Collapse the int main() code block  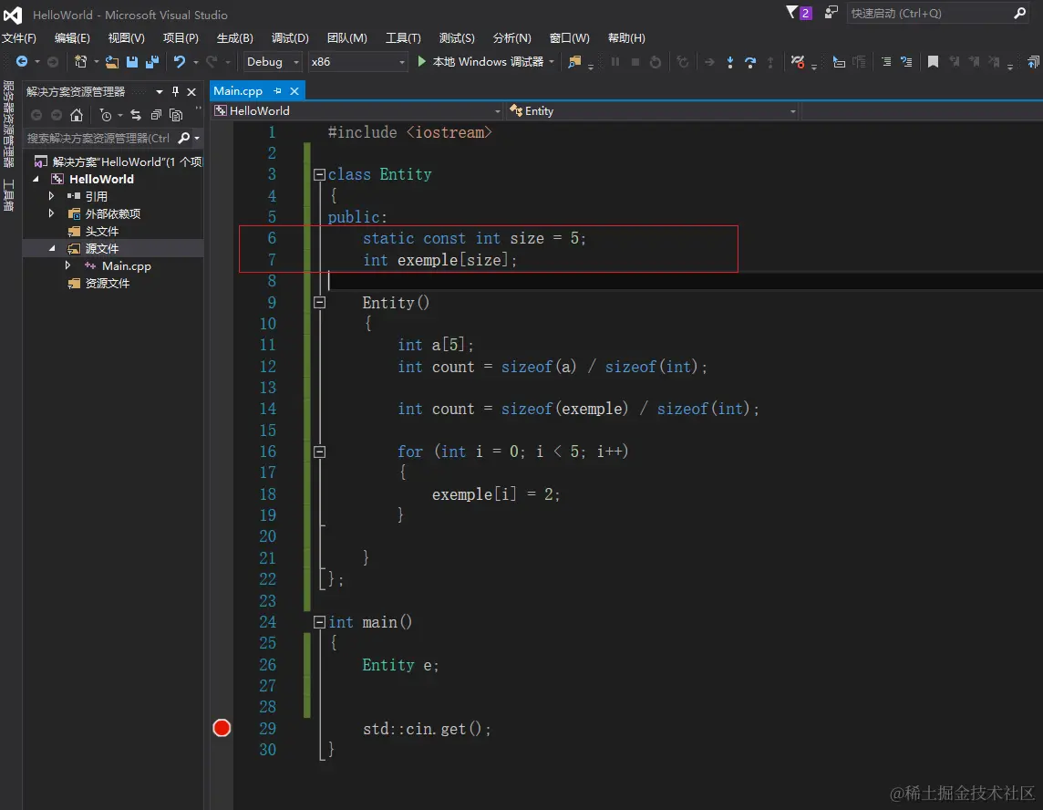coord(319,622)
